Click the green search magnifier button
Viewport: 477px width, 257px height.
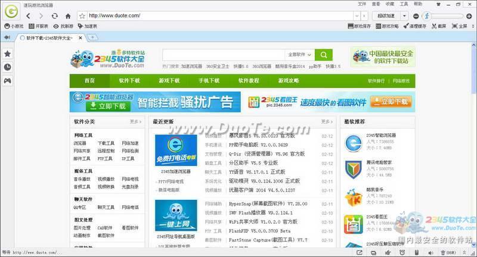[x=324, y=55]
